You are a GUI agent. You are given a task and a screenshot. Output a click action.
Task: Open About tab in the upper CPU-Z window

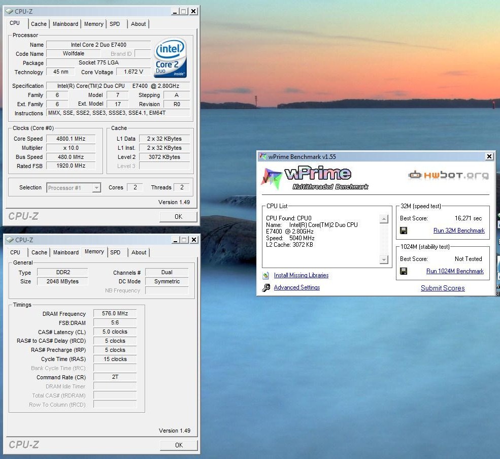pyautogui.click(x=139, y=24)
